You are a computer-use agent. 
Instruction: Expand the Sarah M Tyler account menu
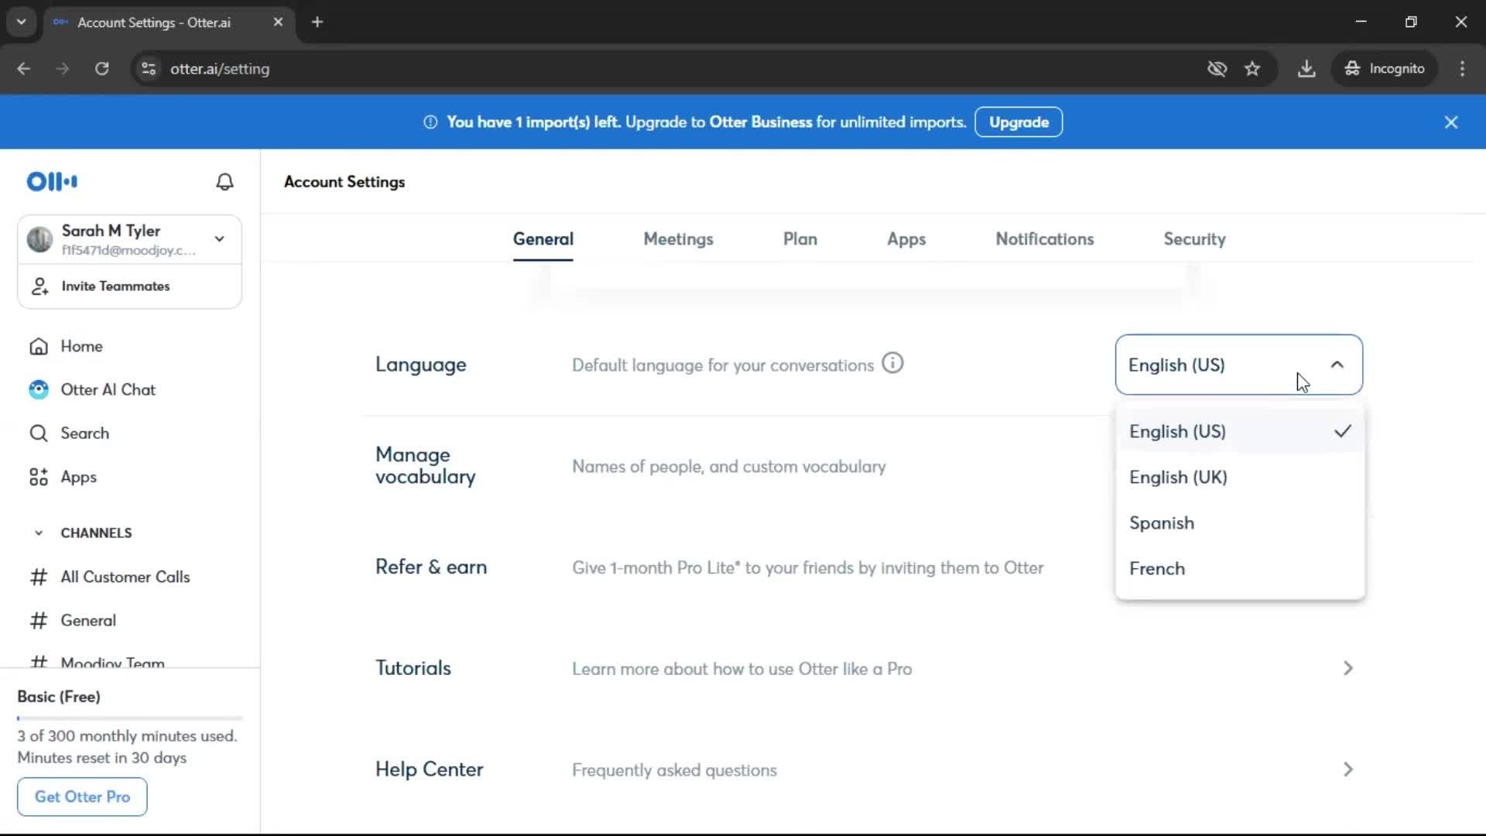click(220, 239)
